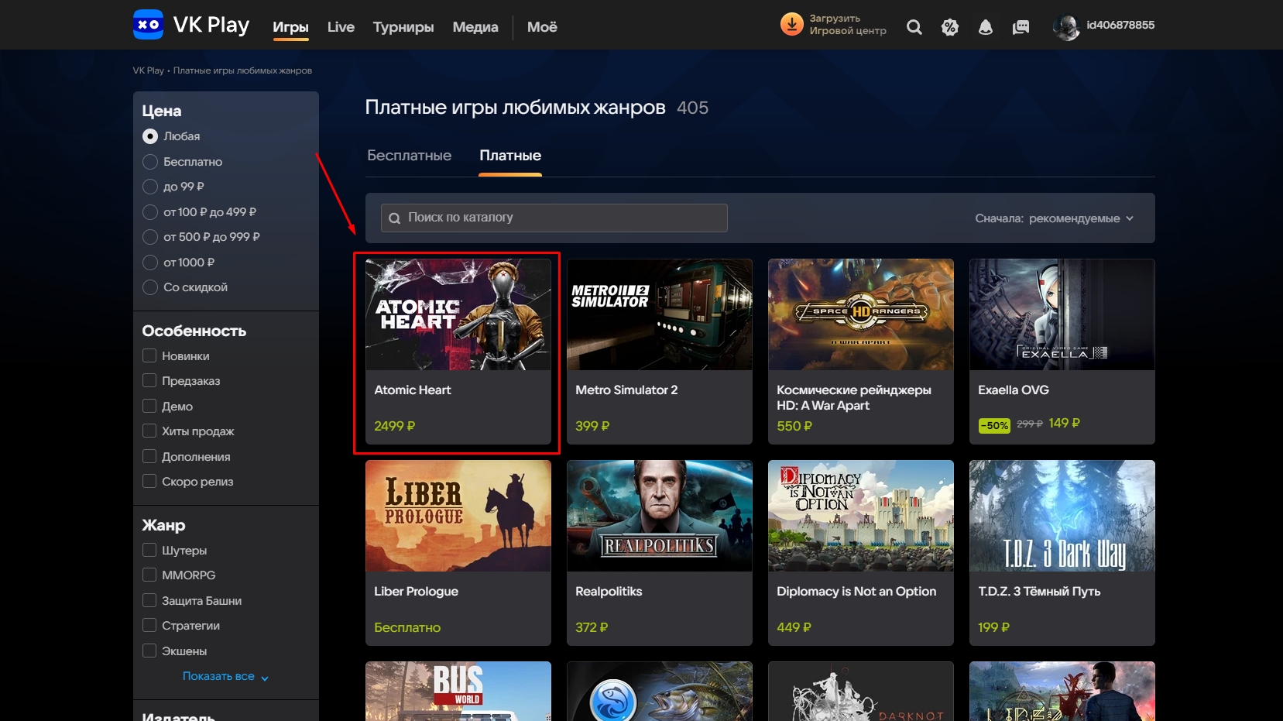The width and height of the screenshot is (1283, 721).
Task: Check the Демо checkbox
Action: 149,406
